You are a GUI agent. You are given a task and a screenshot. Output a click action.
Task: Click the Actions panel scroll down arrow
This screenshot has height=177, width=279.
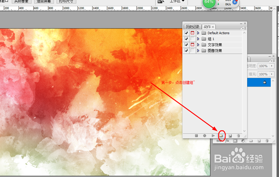coord(244,131)
